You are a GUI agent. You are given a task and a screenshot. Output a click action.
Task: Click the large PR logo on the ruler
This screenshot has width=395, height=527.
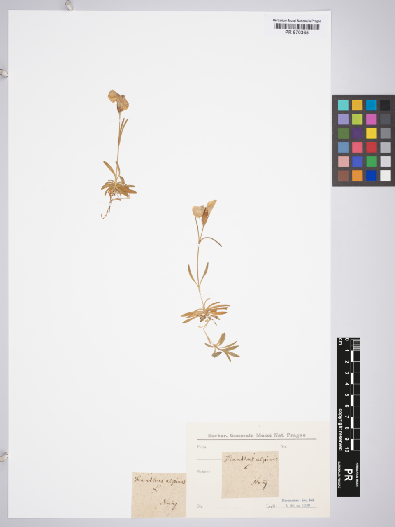point(348,475)
